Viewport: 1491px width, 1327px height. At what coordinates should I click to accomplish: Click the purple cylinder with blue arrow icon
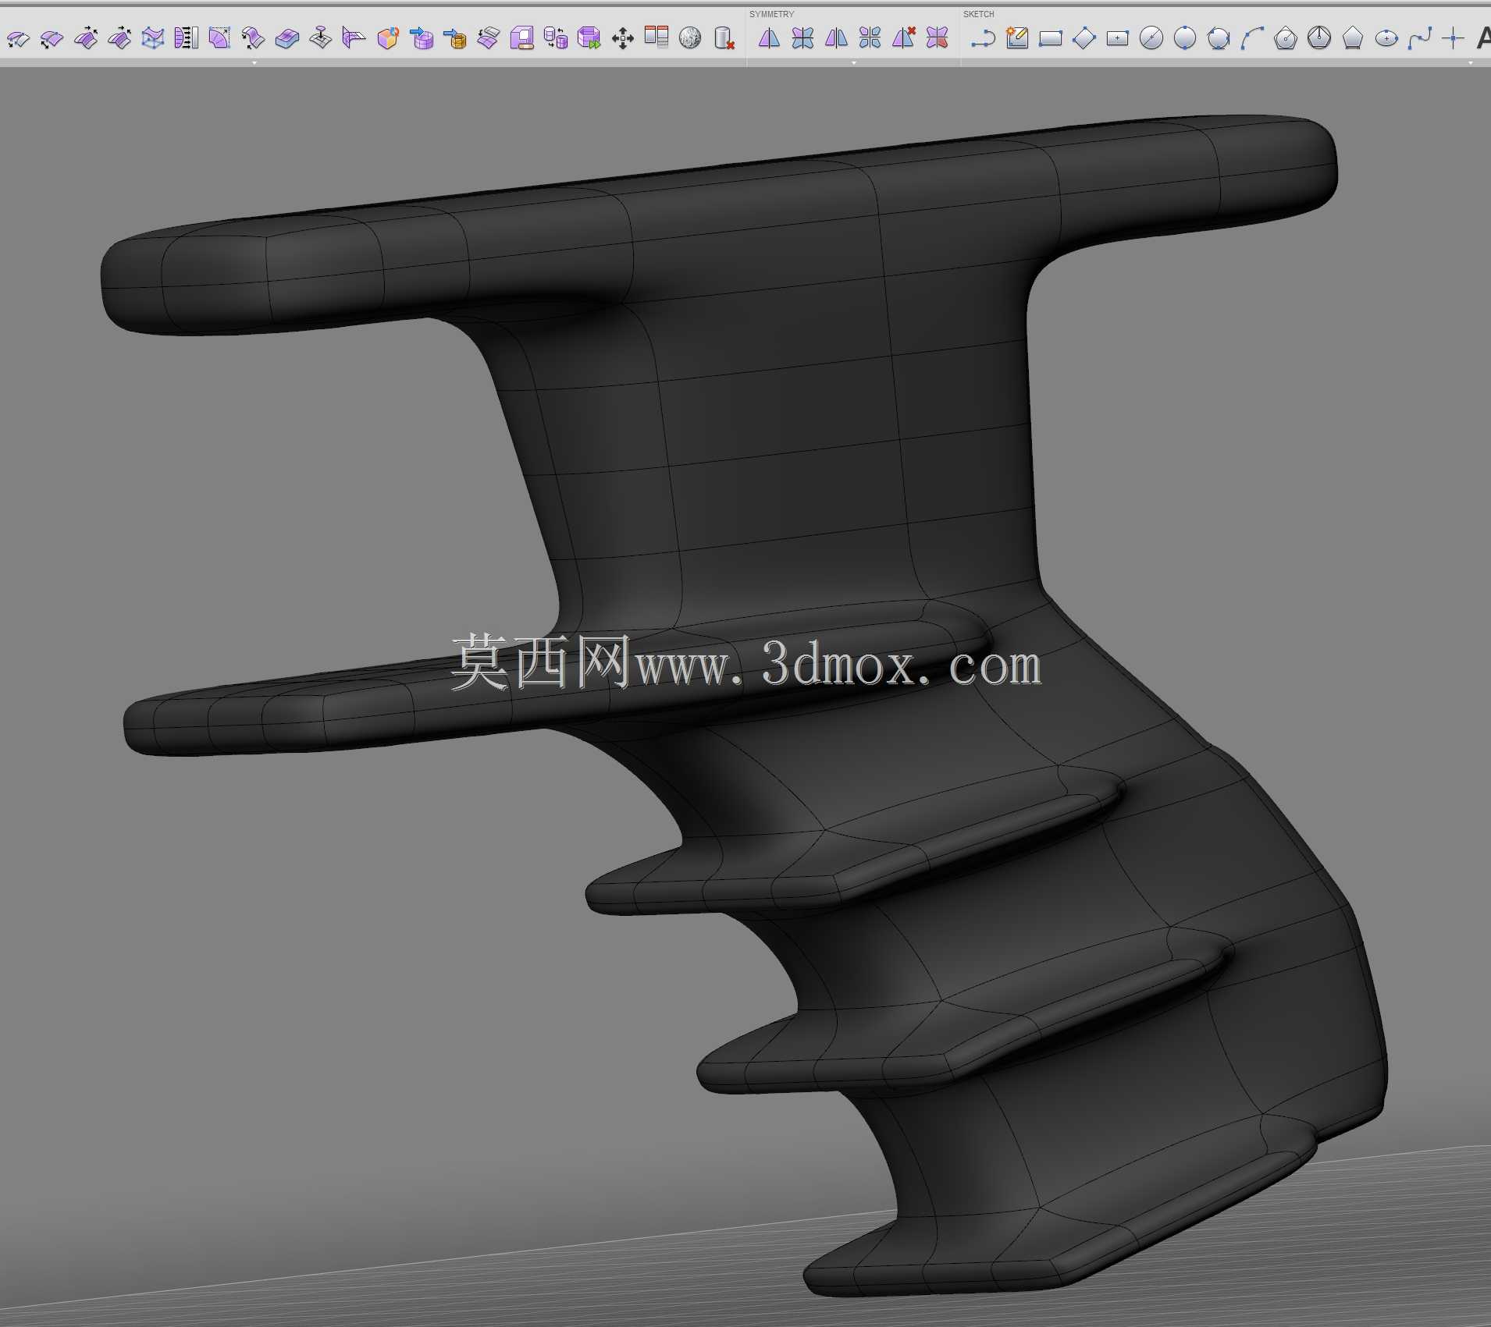click(421, 37)
